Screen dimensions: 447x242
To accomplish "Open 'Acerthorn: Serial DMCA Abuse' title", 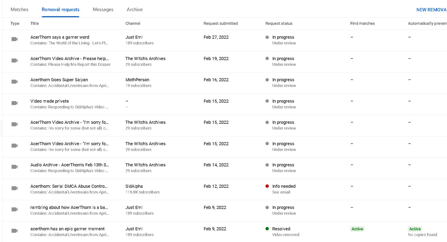I will (69, 186).
